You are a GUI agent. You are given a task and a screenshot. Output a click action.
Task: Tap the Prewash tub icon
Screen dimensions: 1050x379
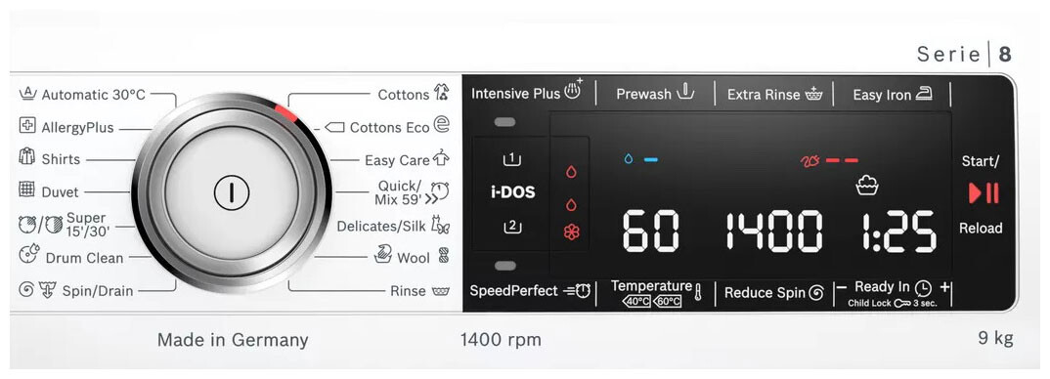coord(685,92)
